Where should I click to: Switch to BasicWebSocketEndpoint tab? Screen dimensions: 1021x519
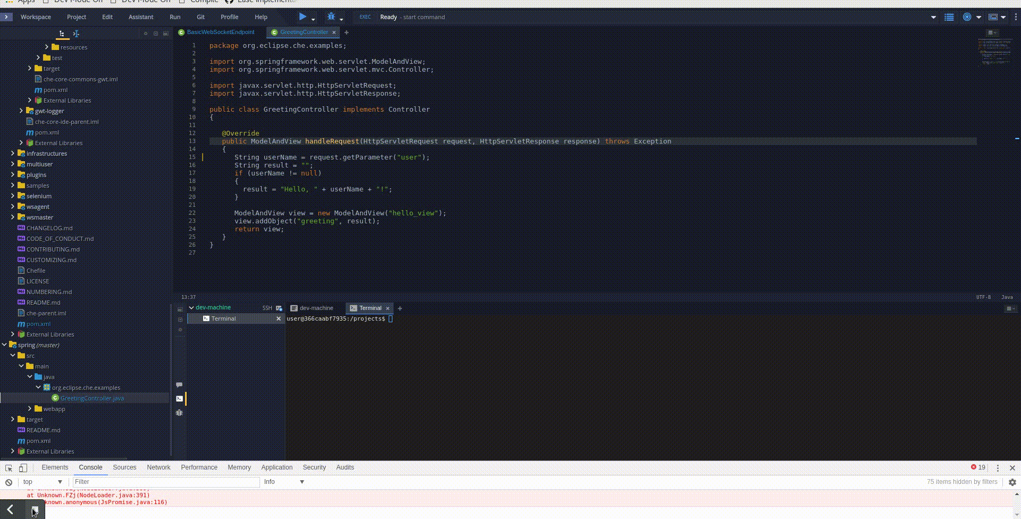click(216, 32)
